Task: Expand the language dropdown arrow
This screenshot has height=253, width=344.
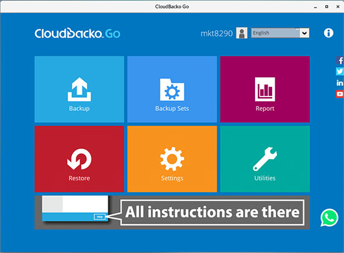Action: 305,33
